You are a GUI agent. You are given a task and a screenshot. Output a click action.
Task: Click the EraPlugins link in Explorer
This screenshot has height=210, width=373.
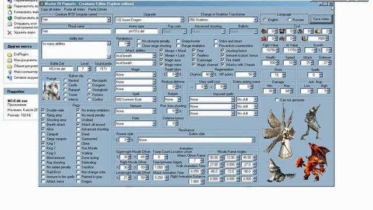21,54
